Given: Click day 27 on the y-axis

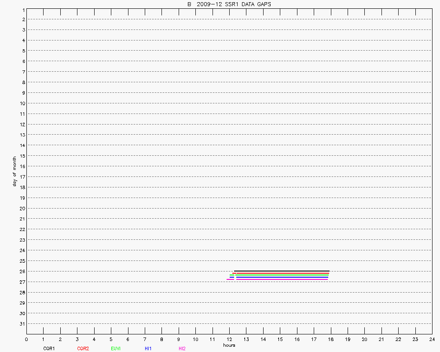Looking at the screenshot, I should click(x=22, y=282).
